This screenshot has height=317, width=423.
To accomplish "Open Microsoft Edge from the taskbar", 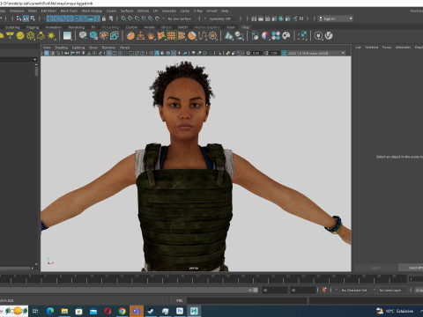I will tap(50, 311).
